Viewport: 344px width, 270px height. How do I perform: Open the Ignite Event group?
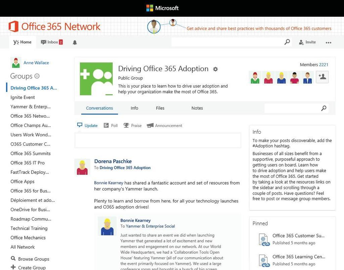(23, 97)
